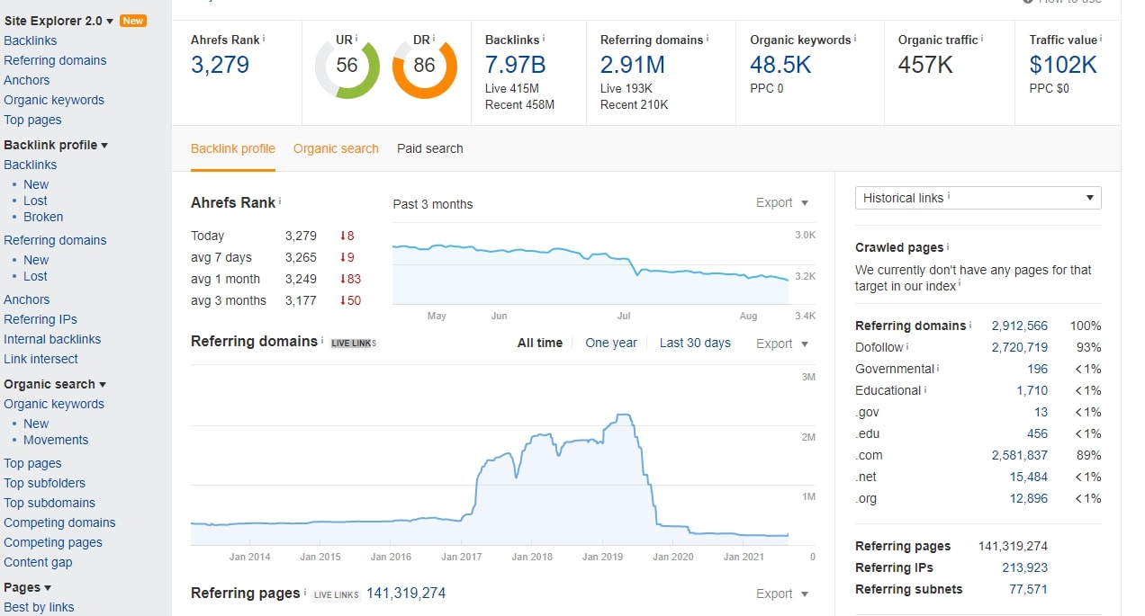Toggle LIVE LINKS for Referring pages
Viewport: 1145px width, 616px height.
click(x=336, y=594)
